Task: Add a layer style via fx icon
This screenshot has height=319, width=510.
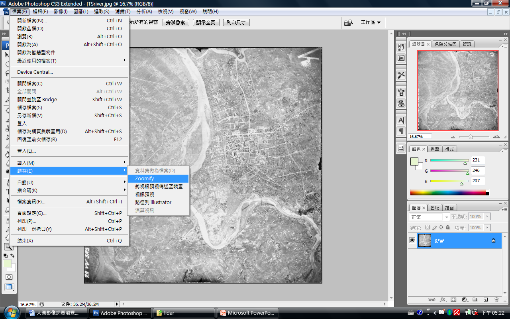Action: tap(443, 299)
